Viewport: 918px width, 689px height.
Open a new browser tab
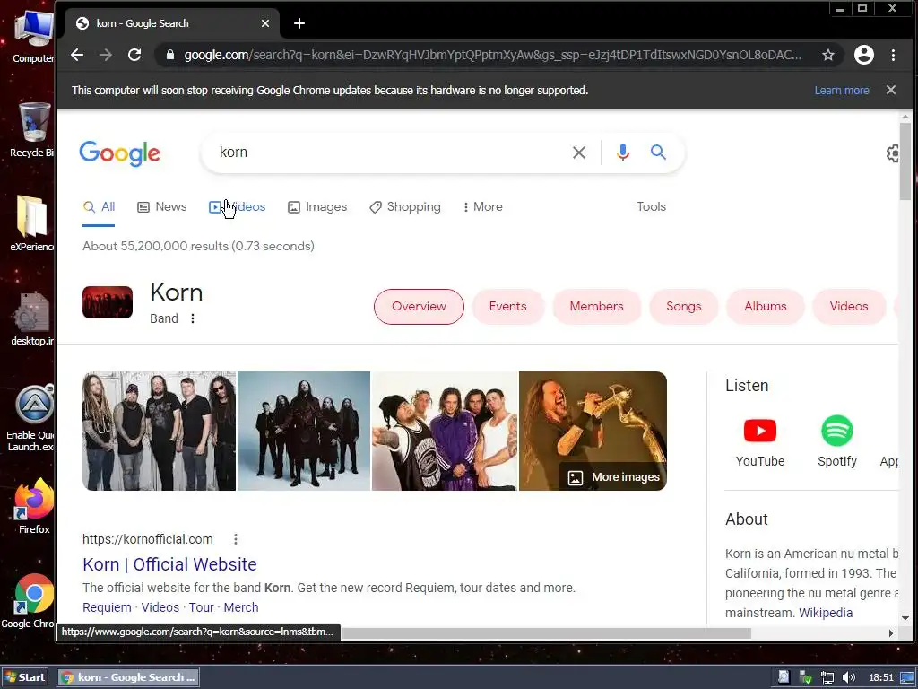point(299,23)
